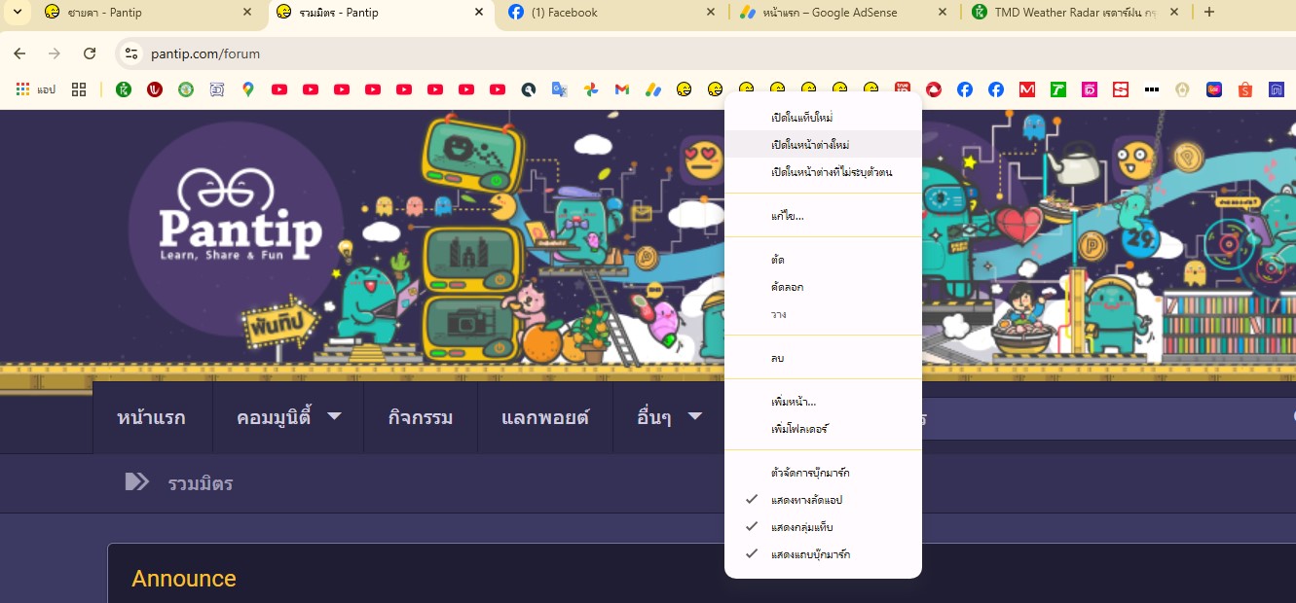
Task: Toggle แสดงกลุ่มแท็บ in the context menu
Action: (824, 527)
